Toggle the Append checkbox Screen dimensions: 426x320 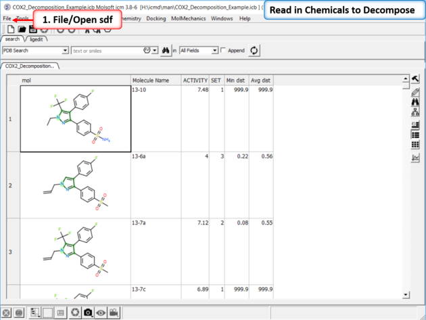[224, 51]
